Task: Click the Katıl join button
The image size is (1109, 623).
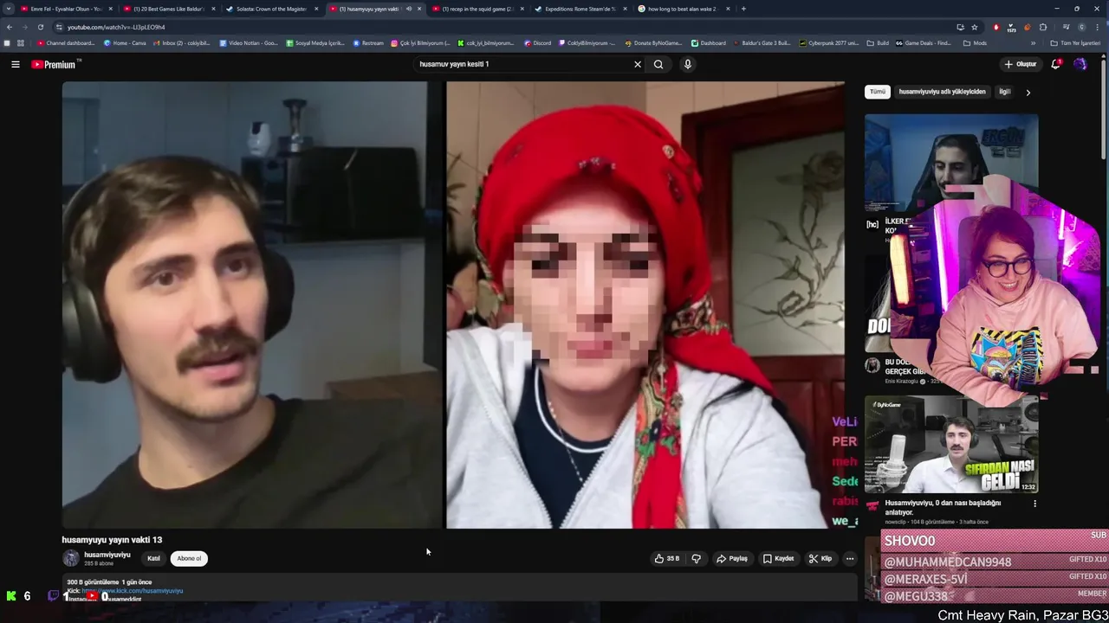Action: tap(153, 559)
